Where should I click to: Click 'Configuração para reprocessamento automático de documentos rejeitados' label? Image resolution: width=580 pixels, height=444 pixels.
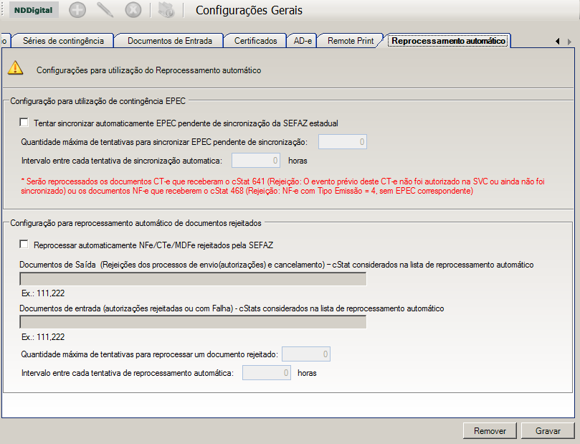[136, 223]
